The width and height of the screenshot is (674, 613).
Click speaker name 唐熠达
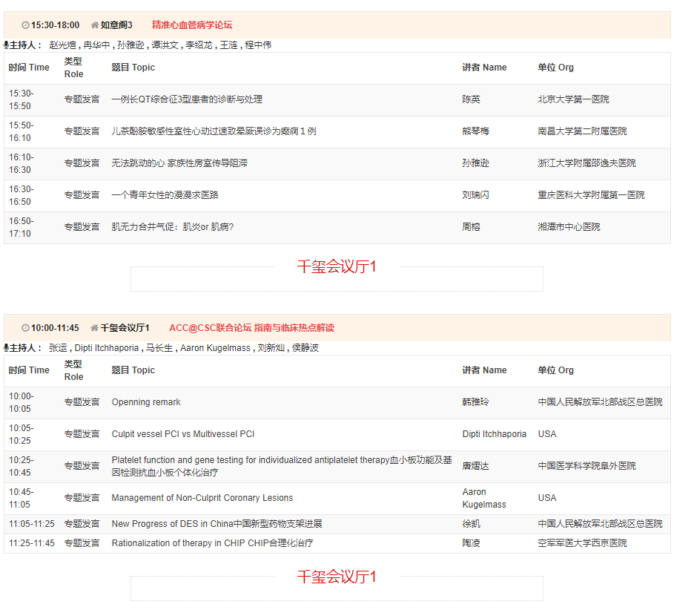coord(475,466)
